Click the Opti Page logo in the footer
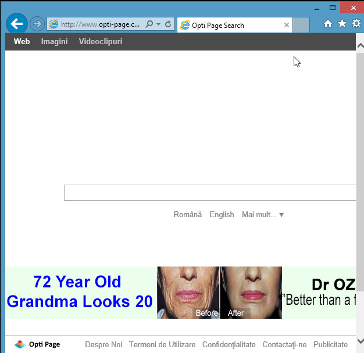The width and height of the screenshot is (364, 353). 37,344
